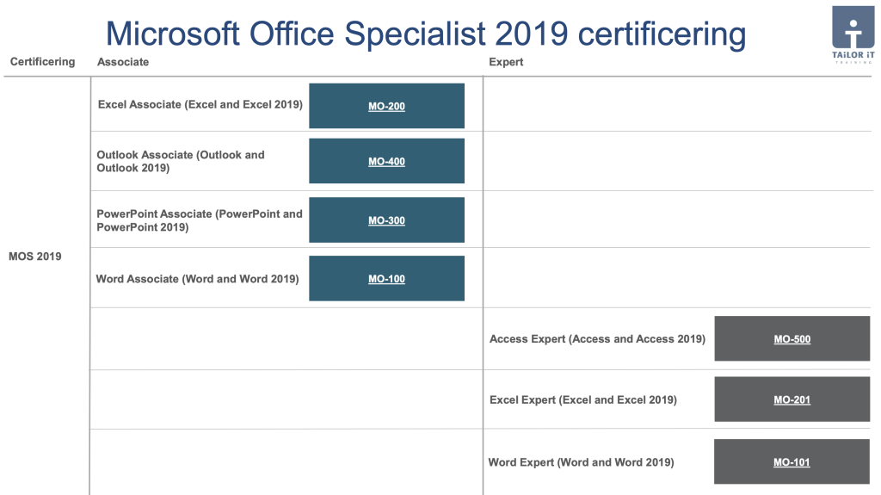
Task: Select the Expert column header
Action: 506,62
